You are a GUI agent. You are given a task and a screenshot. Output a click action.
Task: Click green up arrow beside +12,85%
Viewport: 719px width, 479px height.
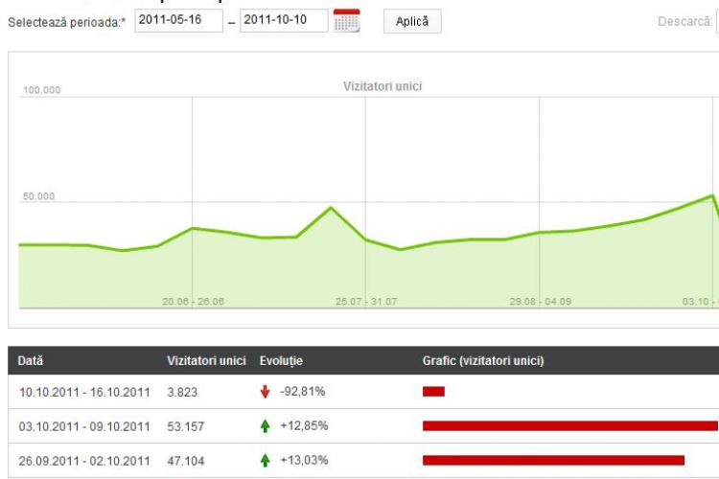pos(266,425)
